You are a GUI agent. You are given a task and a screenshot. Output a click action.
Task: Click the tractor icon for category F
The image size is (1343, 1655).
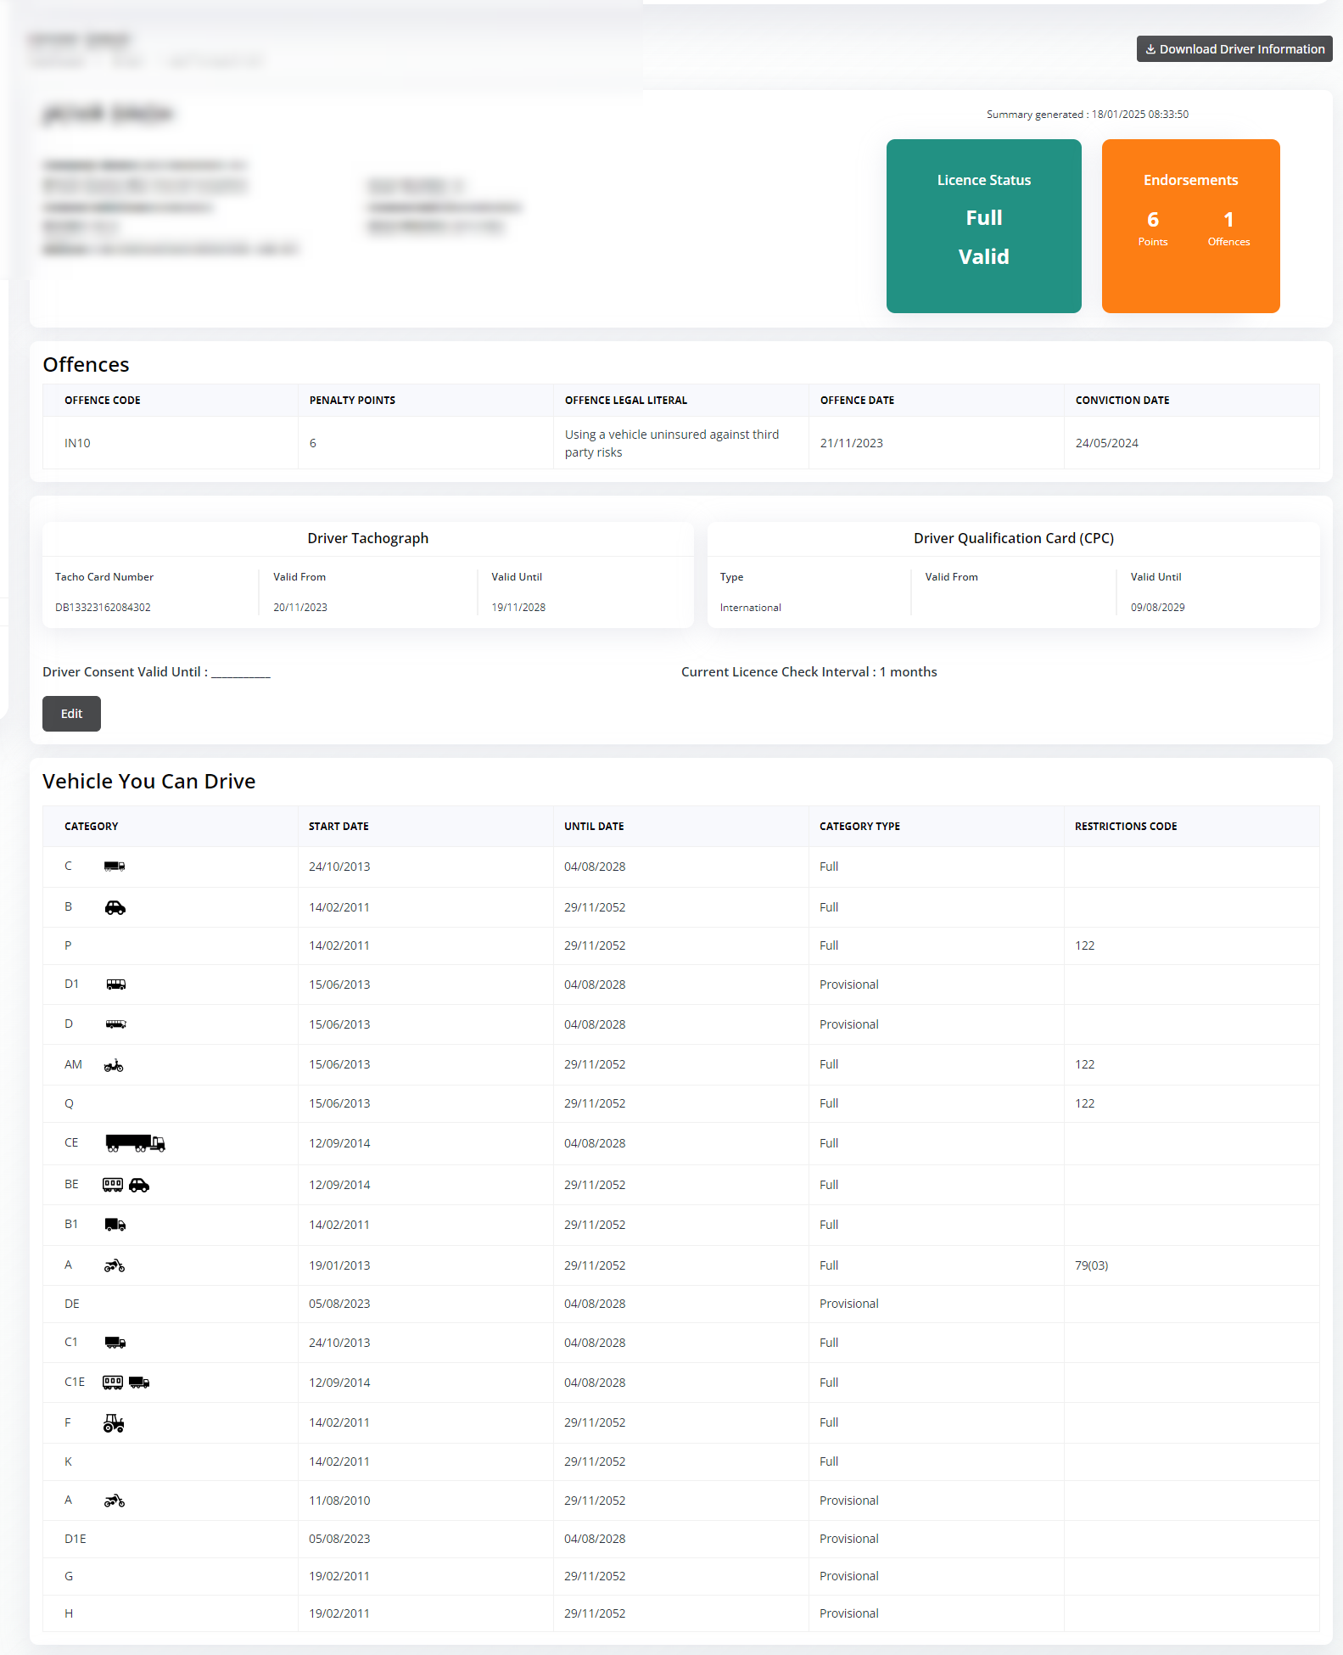[x=114, y=1423]
